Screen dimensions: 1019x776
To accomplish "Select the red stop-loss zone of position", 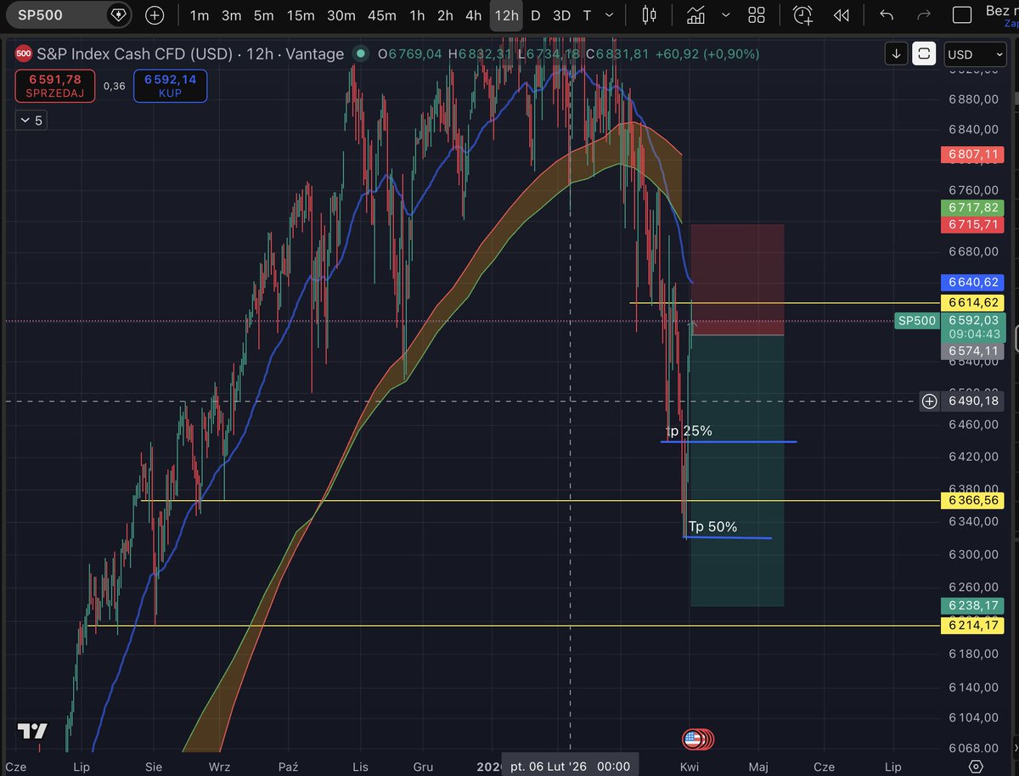I will (x=736, y=279).
